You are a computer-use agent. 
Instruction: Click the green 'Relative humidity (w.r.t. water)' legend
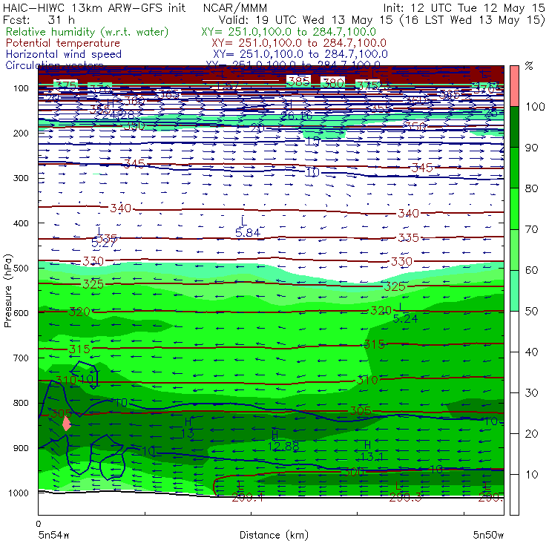(87, 32)
